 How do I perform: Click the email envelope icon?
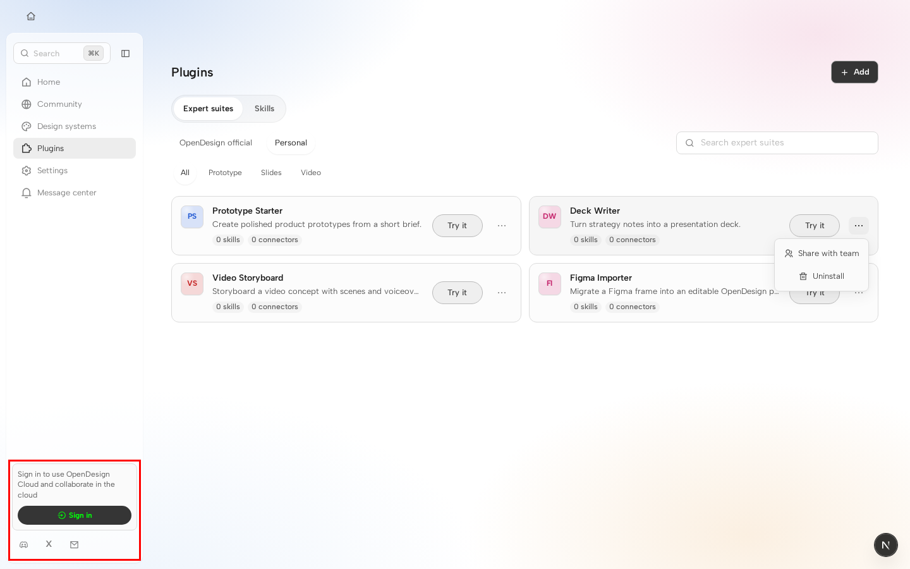pos(74,544)
